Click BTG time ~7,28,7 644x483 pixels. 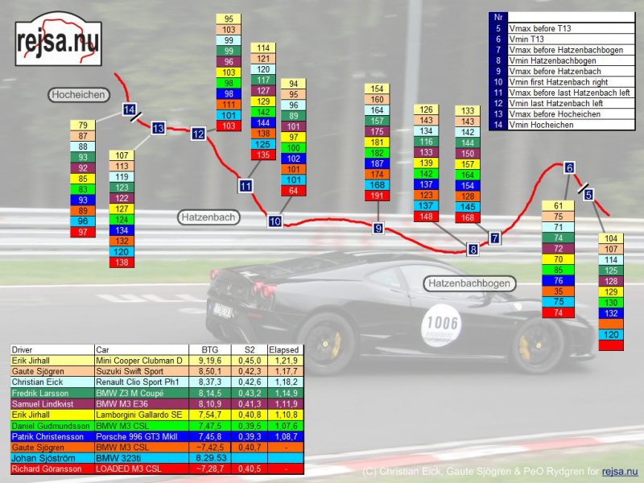click(x=210, y=469)
